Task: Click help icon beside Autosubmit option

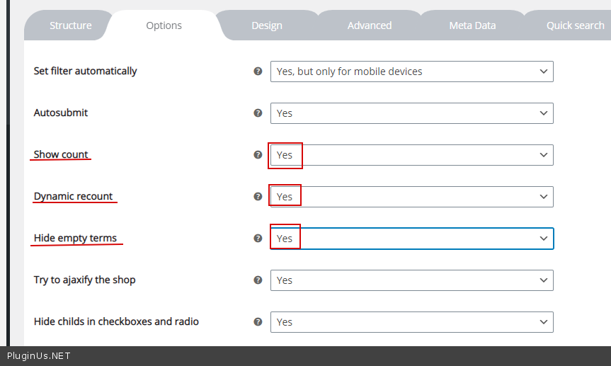Action: click(258, 113)
